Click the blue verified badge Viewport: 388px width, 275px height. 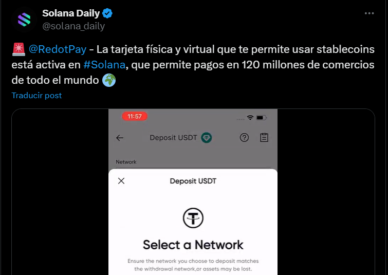coord(107,13)
